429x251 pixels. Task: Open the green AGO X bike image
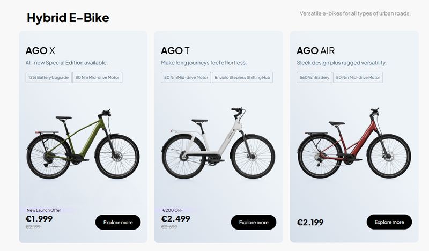83,145
